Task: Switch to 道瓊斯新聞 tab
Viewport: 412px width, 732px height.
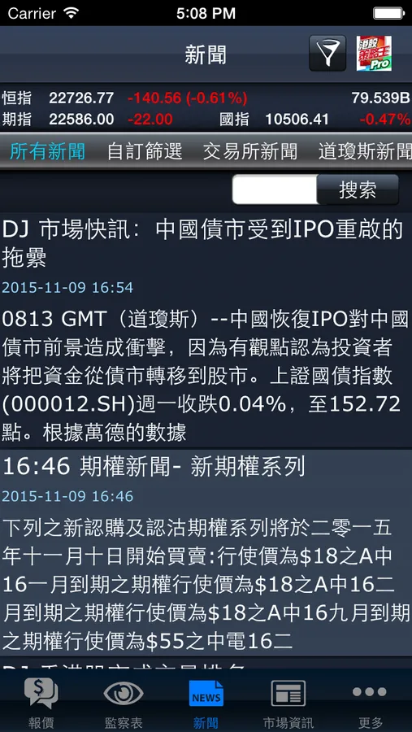Action: 365,152
